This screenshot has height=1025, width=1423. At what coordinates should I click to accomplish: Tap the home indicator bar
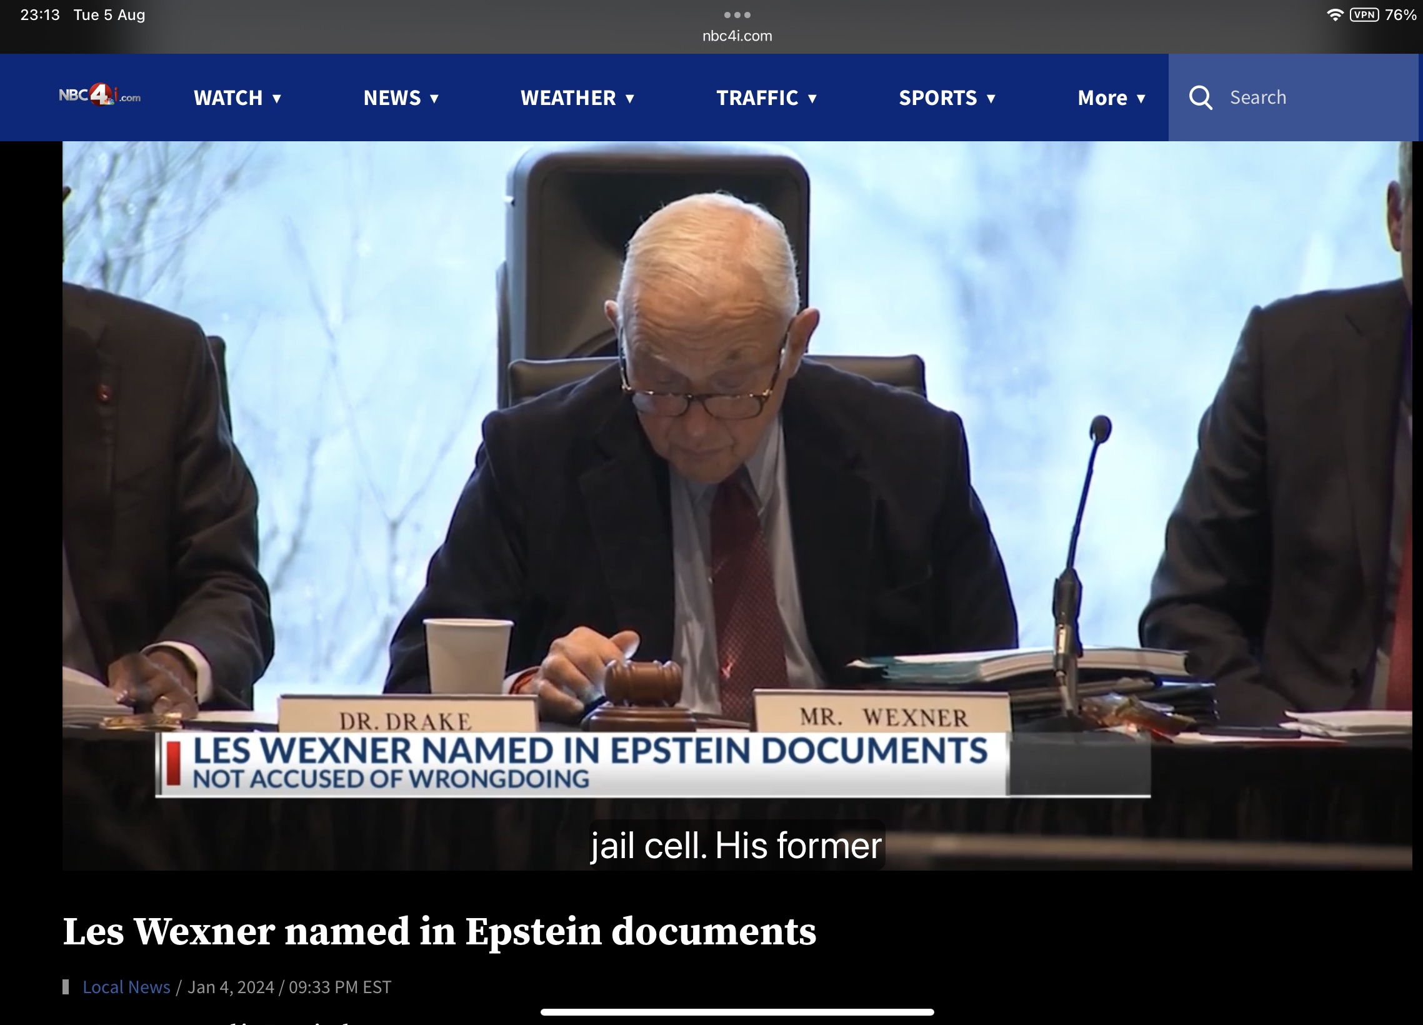(x=737, y=1012)
